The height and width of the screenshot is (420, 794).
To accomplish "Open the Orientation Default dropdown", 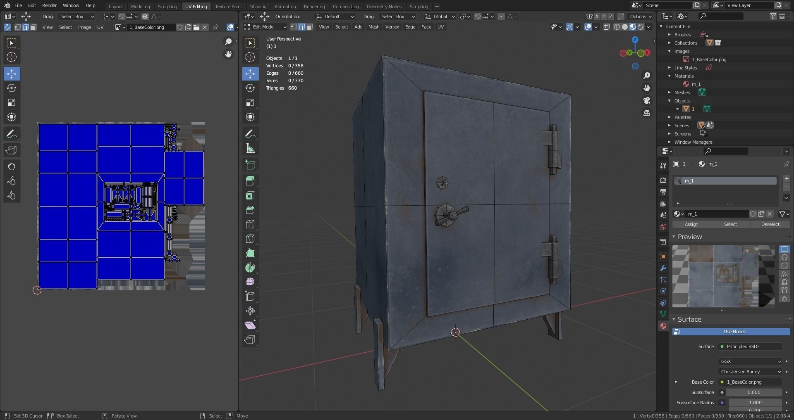I will coord(335,17).
